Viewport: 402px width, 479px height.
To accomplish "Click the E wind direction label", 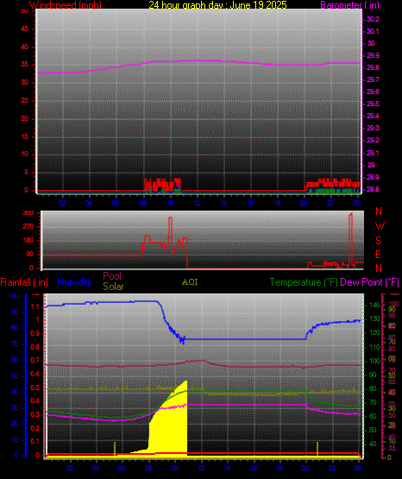I will 378,255.
